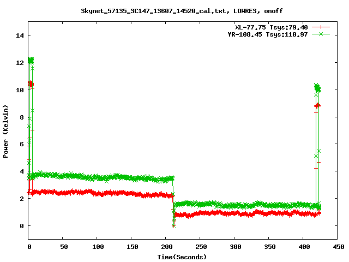Click x-axis tick label 50
Viewport: 349px width, 262px height.
pyautogui.click(x=64, y=247)
